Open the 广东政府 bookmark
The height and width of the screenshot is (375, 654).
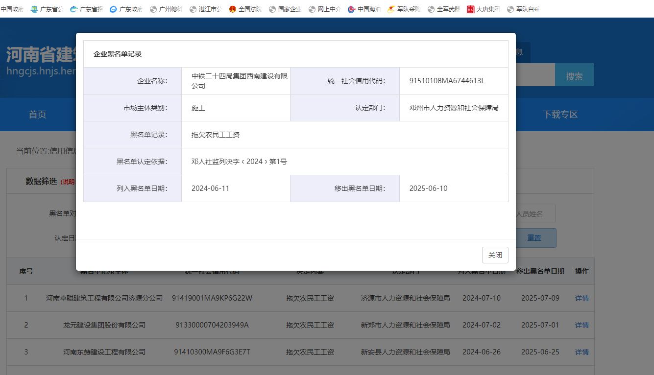coord(126,9)
